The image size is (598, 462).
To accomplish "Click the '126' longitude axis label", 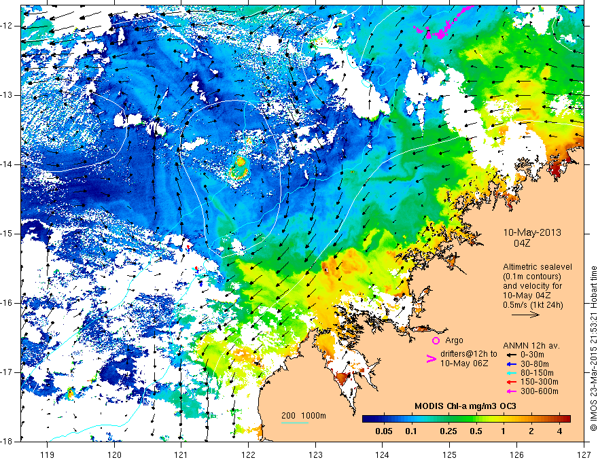I will (516, 455).
